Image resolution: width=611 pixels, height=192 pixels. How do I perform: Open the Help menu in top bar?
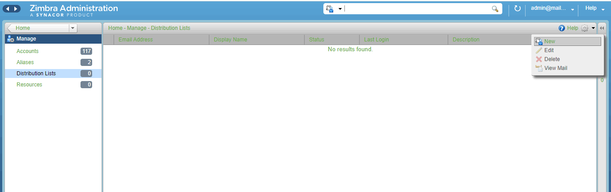pos(594,8)
